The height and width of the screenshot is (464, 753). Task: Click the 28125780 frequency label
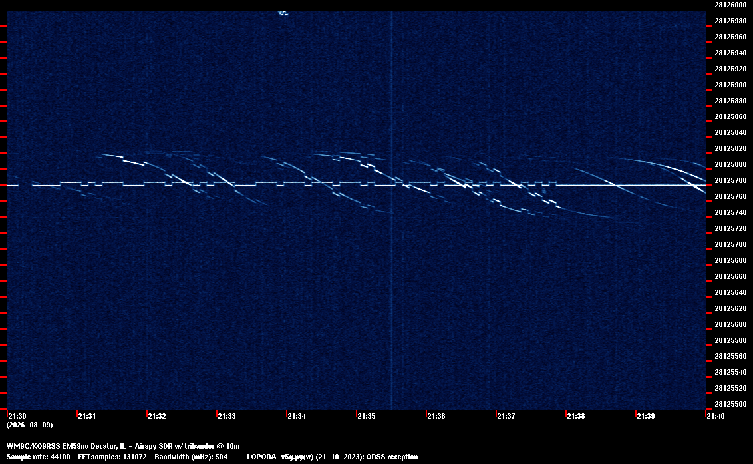point(730,180)
